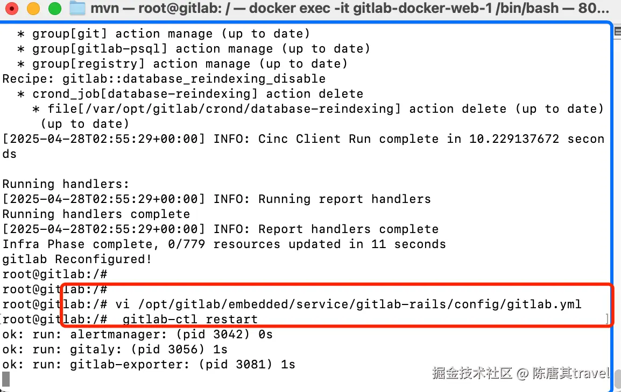Click the red close window button
This screenshot has width=621, height=392.
pos(12,8)
